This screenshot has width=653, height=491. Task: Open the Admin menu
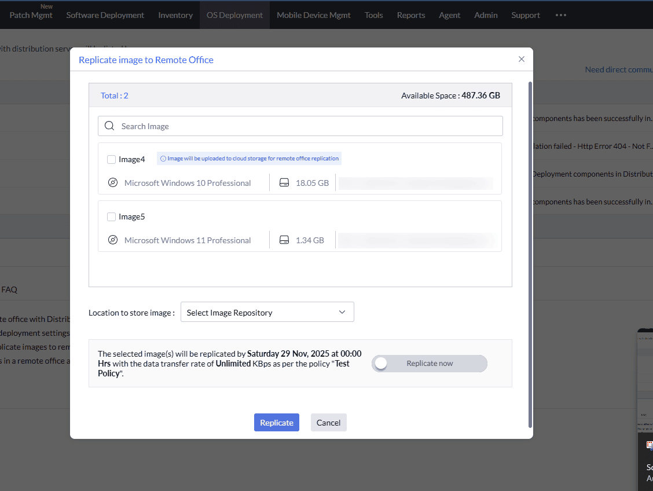coord(486,15)
